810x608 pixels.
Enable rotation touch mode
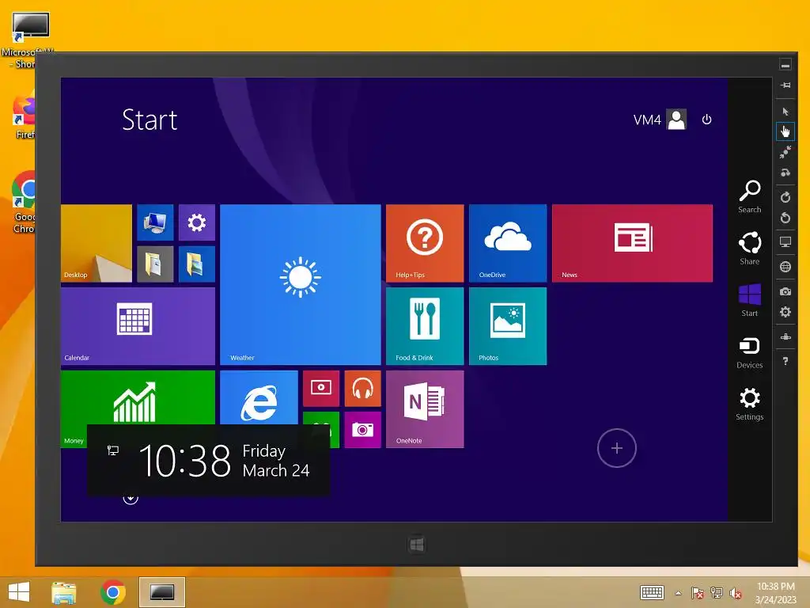tap(785, 173)
